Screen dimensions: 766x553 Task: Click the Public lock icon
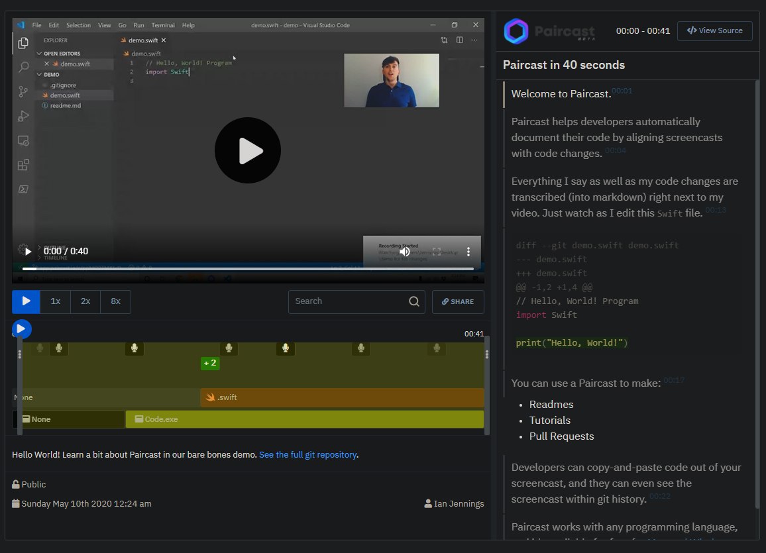pos(16,484)
